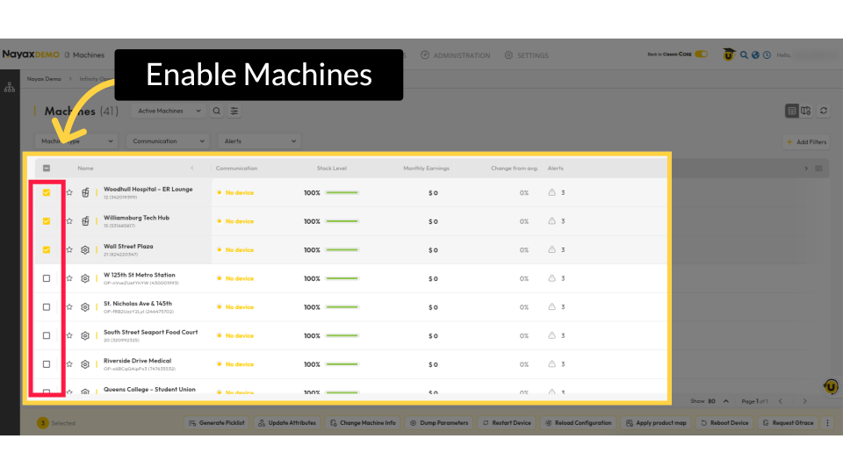Open the filter sliders icon beside search

coord(234,111)
